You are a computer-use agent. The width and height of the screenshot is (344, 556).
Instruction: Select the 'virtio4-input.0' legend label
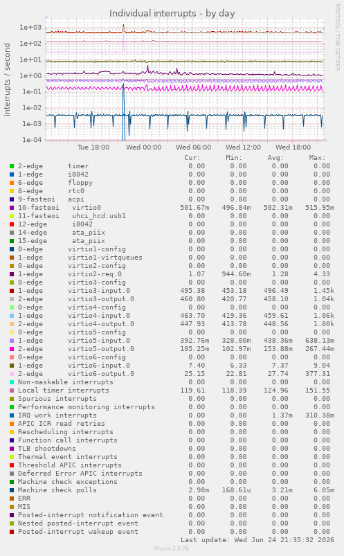(x=99, y=316)
